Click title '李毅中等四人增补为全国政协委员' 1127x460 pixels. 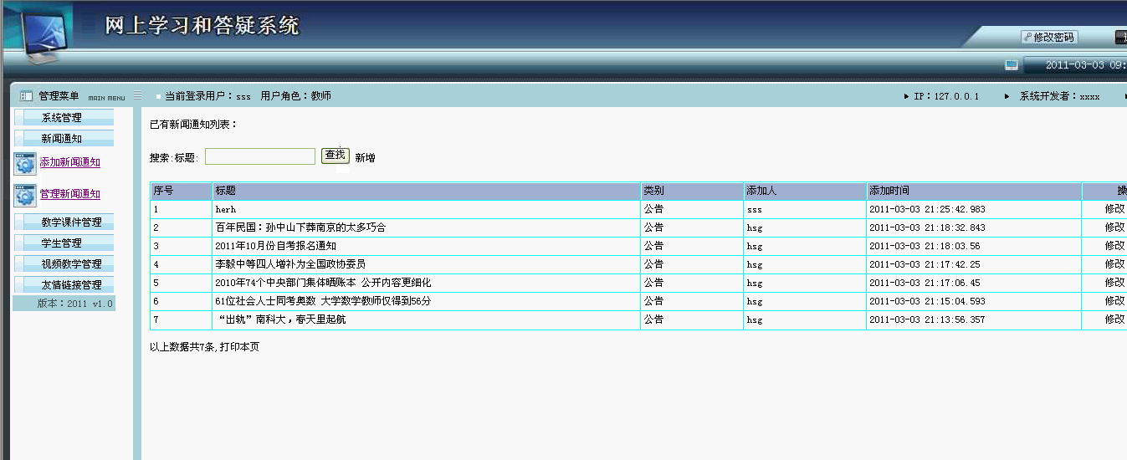point(290,264)
